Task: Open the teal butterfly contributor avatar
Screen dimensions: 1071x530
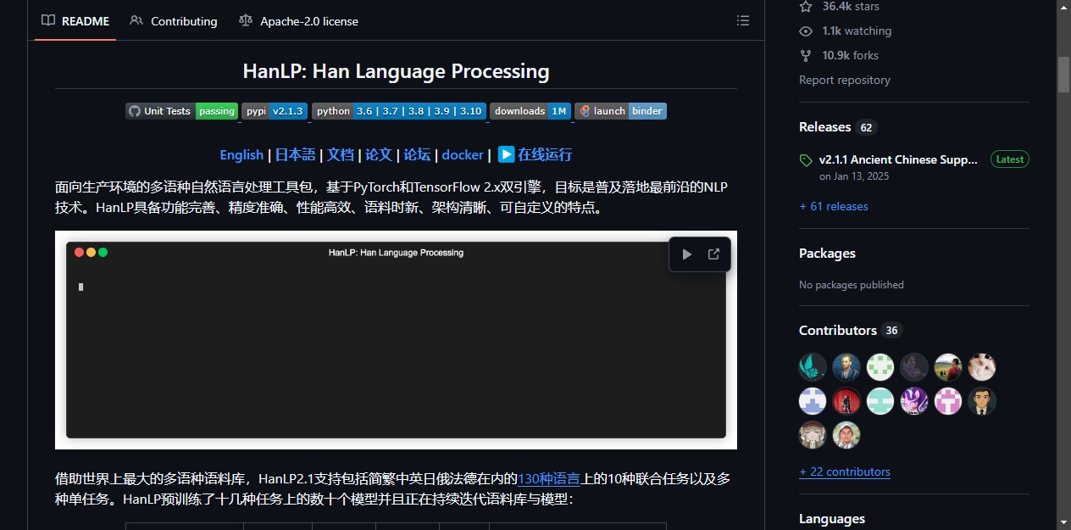Action: (x=813, y=367)
